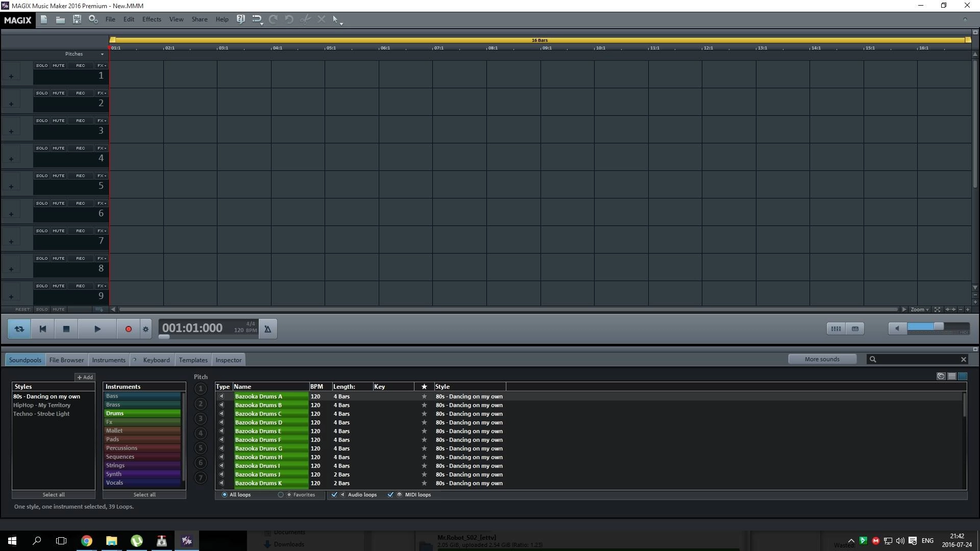The height and width of the screenshot is (551, 980).
Task: Mute track 2
Action: 59,93
